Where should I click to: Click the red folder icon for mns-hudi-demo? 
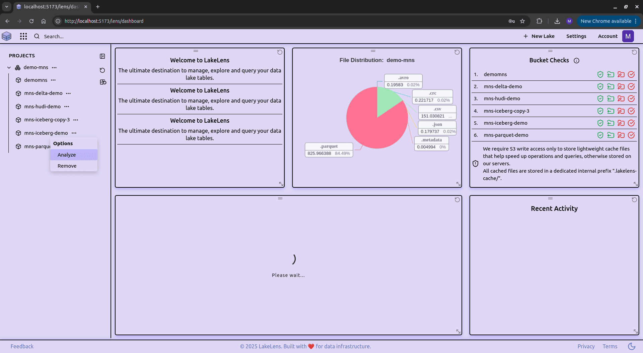(x=621, y=99)
